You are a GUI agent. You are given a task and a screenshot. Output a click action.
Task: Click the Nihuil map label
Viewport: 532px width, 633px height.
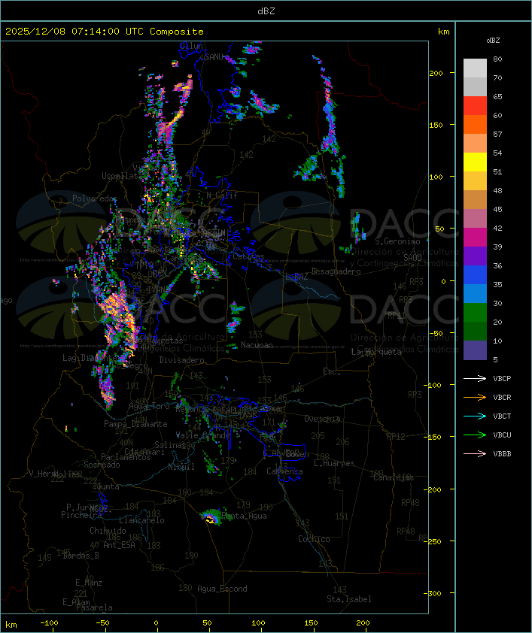[181, 467]
